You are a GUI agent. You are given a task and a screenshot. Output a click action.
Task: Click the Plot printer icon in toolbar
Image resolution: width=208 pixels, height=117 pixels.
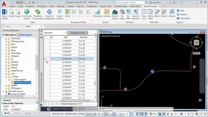point(33,2)
